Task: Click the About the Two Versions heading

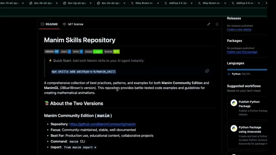Action: pyautogui.click(x=76, y=103)
